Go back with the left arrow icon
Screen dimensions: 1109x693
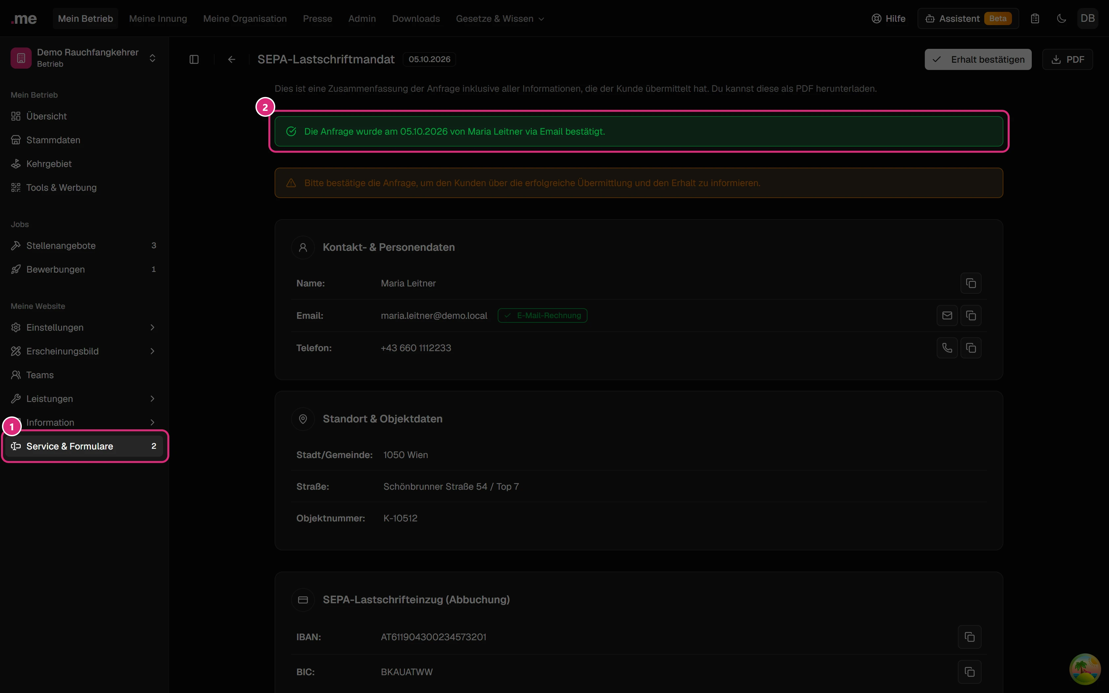[231, 60]
